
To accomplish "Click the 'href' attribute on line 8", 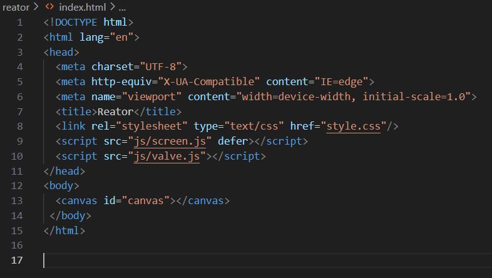I will 302,126.
